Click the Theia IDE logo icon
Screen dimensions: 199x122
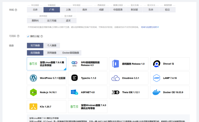click(x=115, y=92)
